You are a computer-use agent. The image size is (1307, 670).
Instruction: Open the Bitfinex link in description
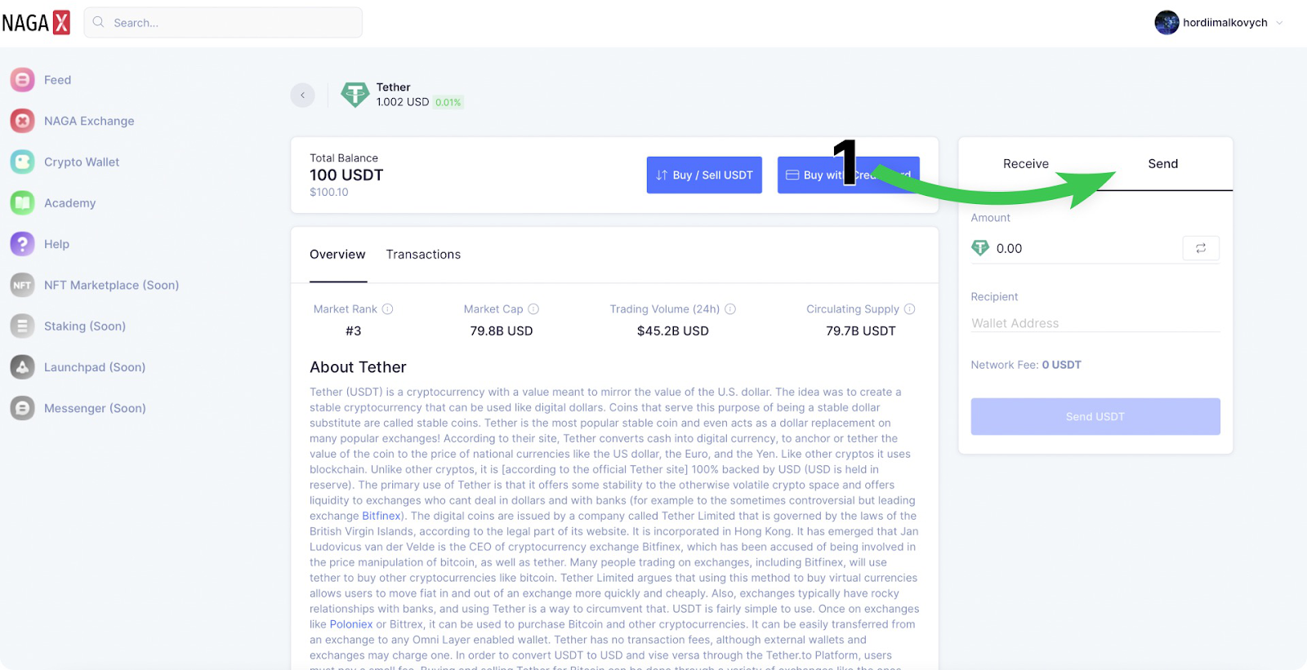[x=381, y=516]
